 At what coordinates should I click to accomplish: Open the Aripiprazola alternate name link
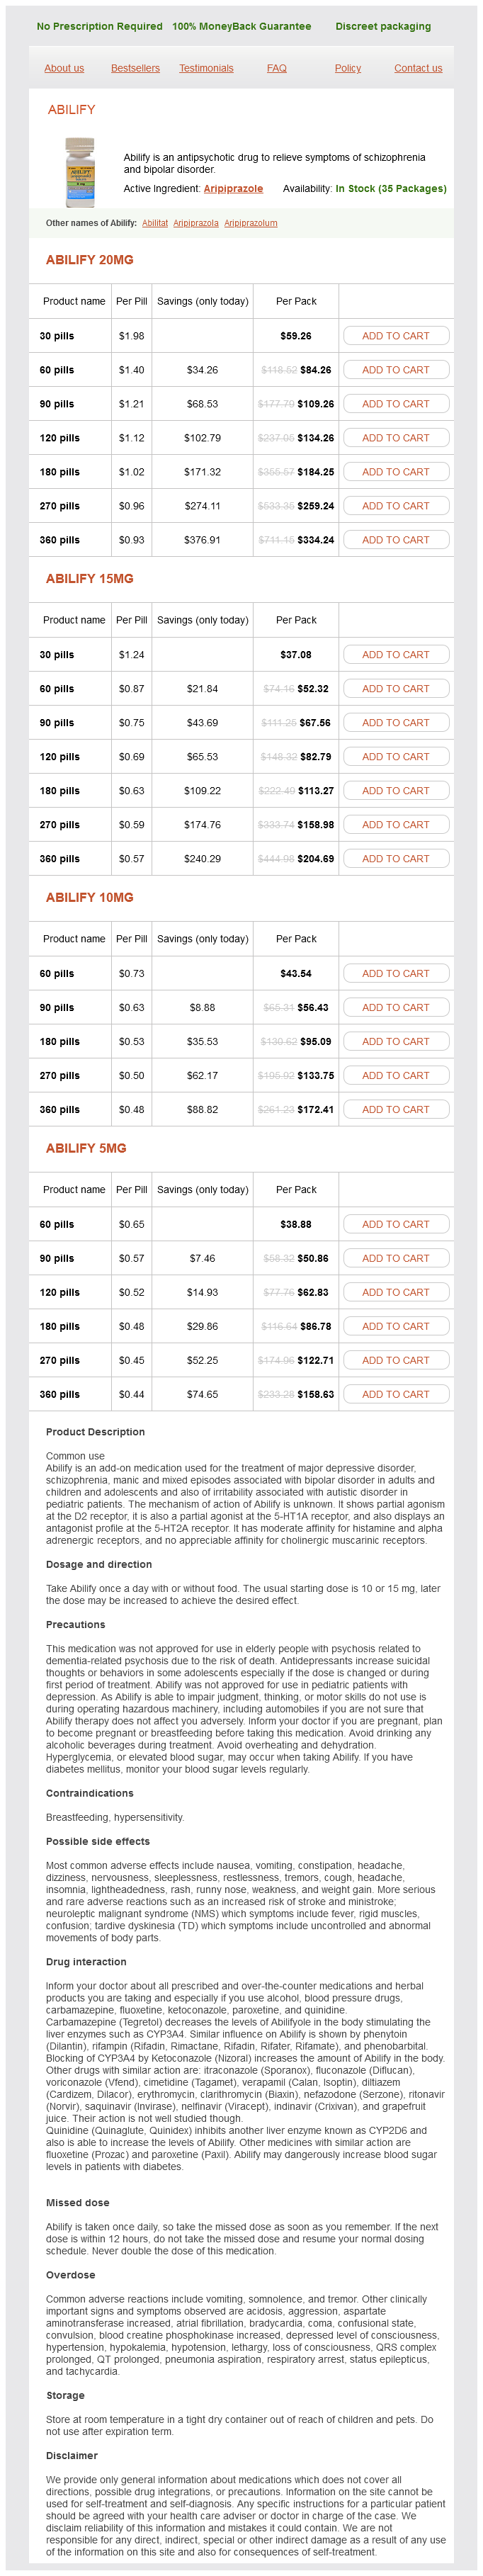tap(196, 223)
